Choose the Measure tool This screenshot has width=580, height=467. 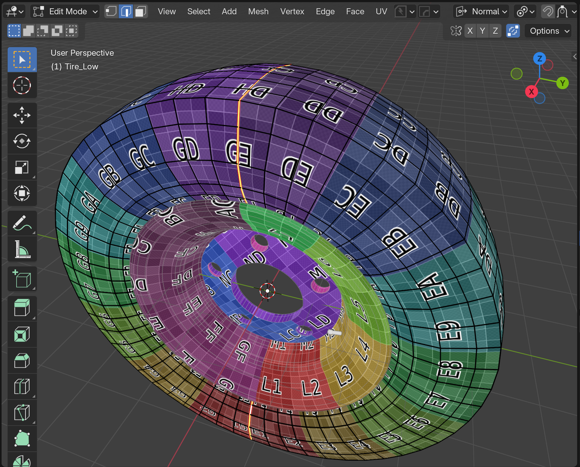click(x=22, y=249)
